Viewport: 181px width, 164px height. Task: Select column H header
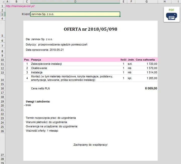coord(164,2)
